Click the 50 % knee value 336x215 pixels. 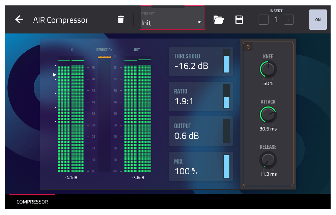click(268, 83)
